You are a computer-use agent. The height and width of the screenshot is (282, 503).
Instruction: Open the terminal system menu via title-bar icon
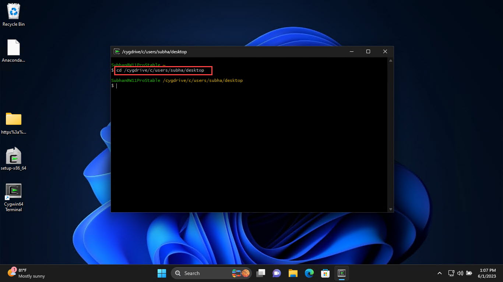pos(117,51)
